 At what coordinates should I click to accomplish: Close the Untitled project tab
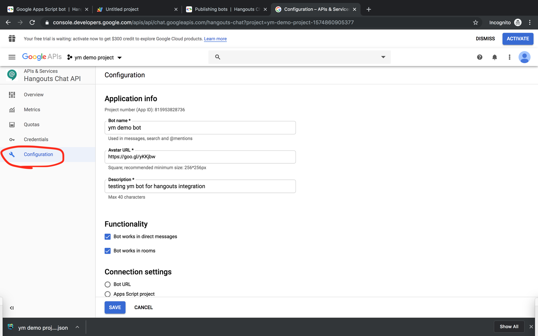pyautogui.click(x=176, y=9)
